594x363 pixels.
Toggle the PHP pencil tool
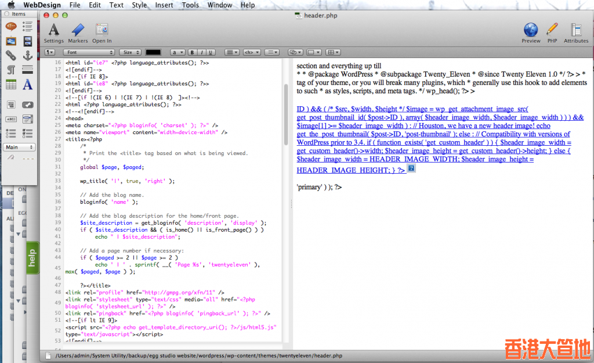pyautogui.click(x=552, y=33)
